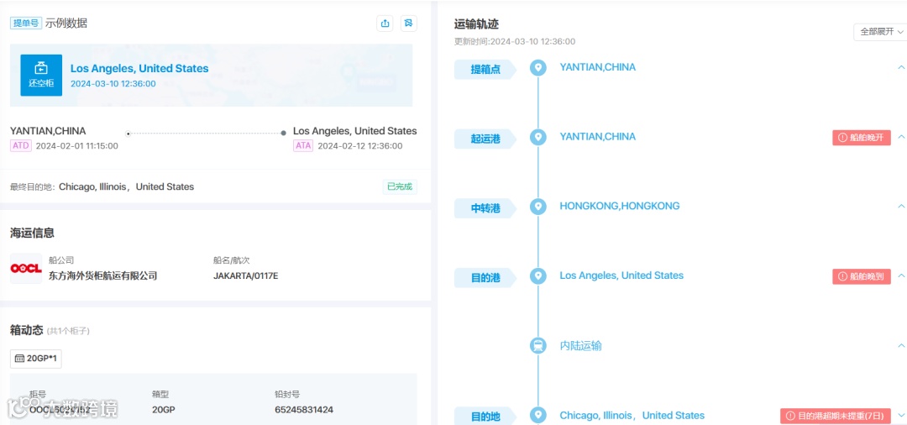
Task: Click the 海运信息 heading
Action: tap(33, 233)
